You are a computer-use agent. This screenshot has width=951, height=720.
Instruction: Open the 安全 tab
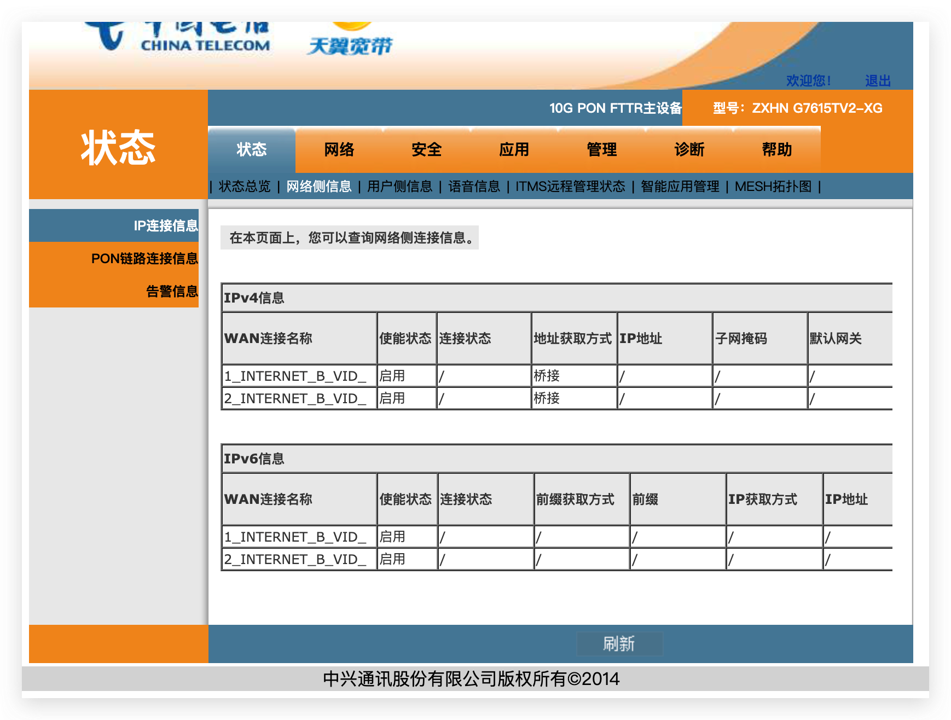[427, 149]
